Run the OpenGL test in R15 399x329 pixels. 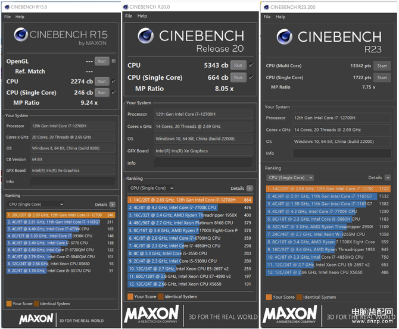coord(102,61)
